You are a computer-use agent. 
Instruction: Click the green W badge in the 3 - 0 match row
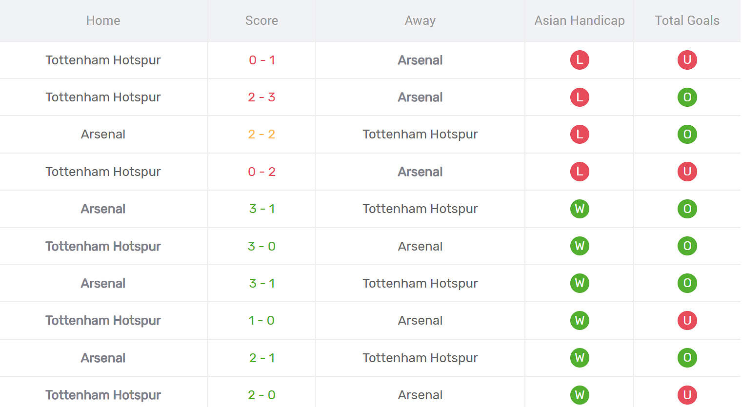[580, 246]
